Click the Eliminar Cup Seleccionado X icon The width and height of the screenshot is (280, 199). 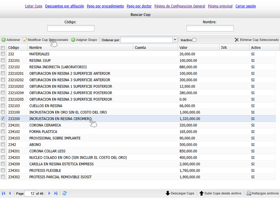pyautogui.click(x=236, y=40)
